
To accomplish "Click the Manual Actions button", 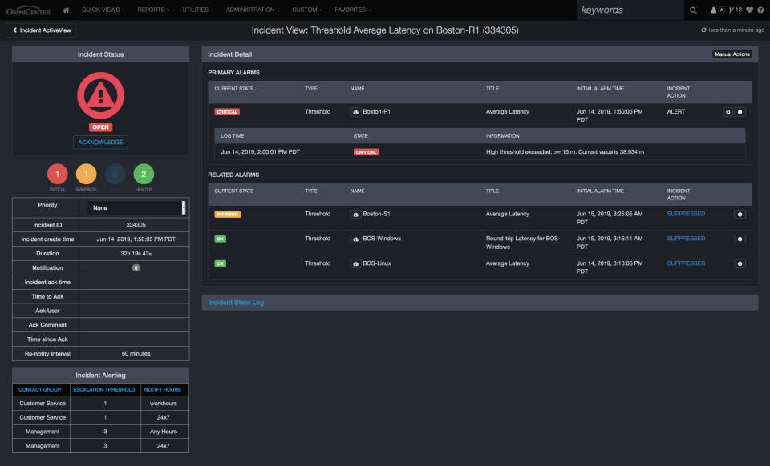I will (732, 54).
